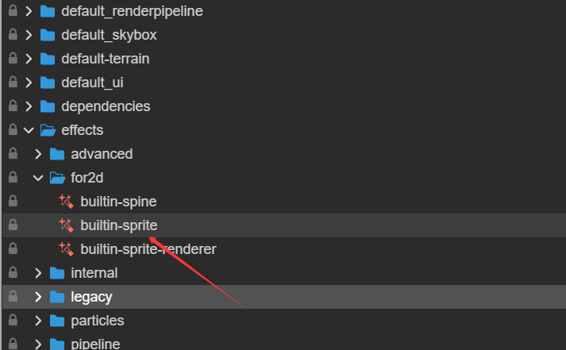The image size is (566, 350).
Task: Click the lock icon beside default_renderpipeline
Action: click(x=13, y=10)
